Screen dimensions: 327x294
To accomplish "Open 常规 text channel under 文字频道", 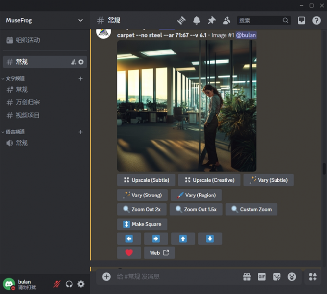I will tap(45, 90).
